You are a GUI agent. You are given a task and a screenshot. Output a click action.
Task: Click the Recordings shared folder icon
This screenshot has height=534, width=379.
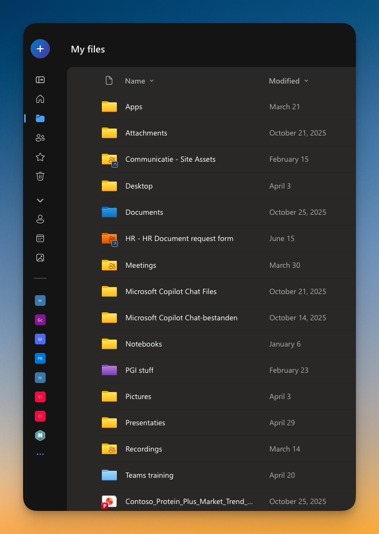point(109,449)
